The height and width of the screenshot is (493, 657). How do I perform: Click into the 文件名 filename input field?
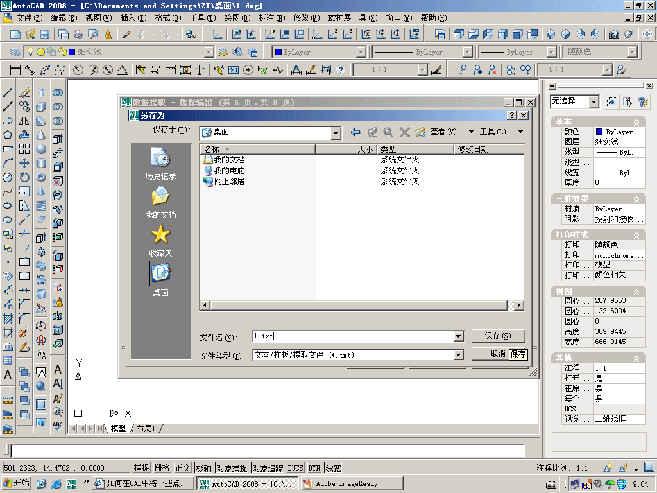pyautogui.click(x=354, y=336)
